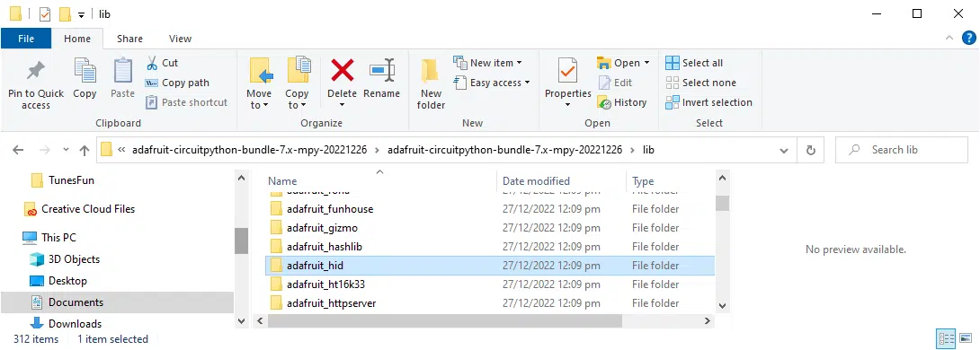The width and height of the screenshot is (980, 350).
Task: Go up one folder level
Action: [x=85, y=151]
